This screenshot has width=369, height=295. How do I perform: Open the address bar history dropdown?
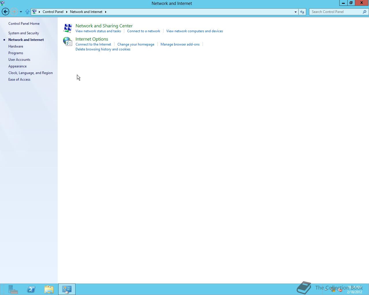click(295, 12)
